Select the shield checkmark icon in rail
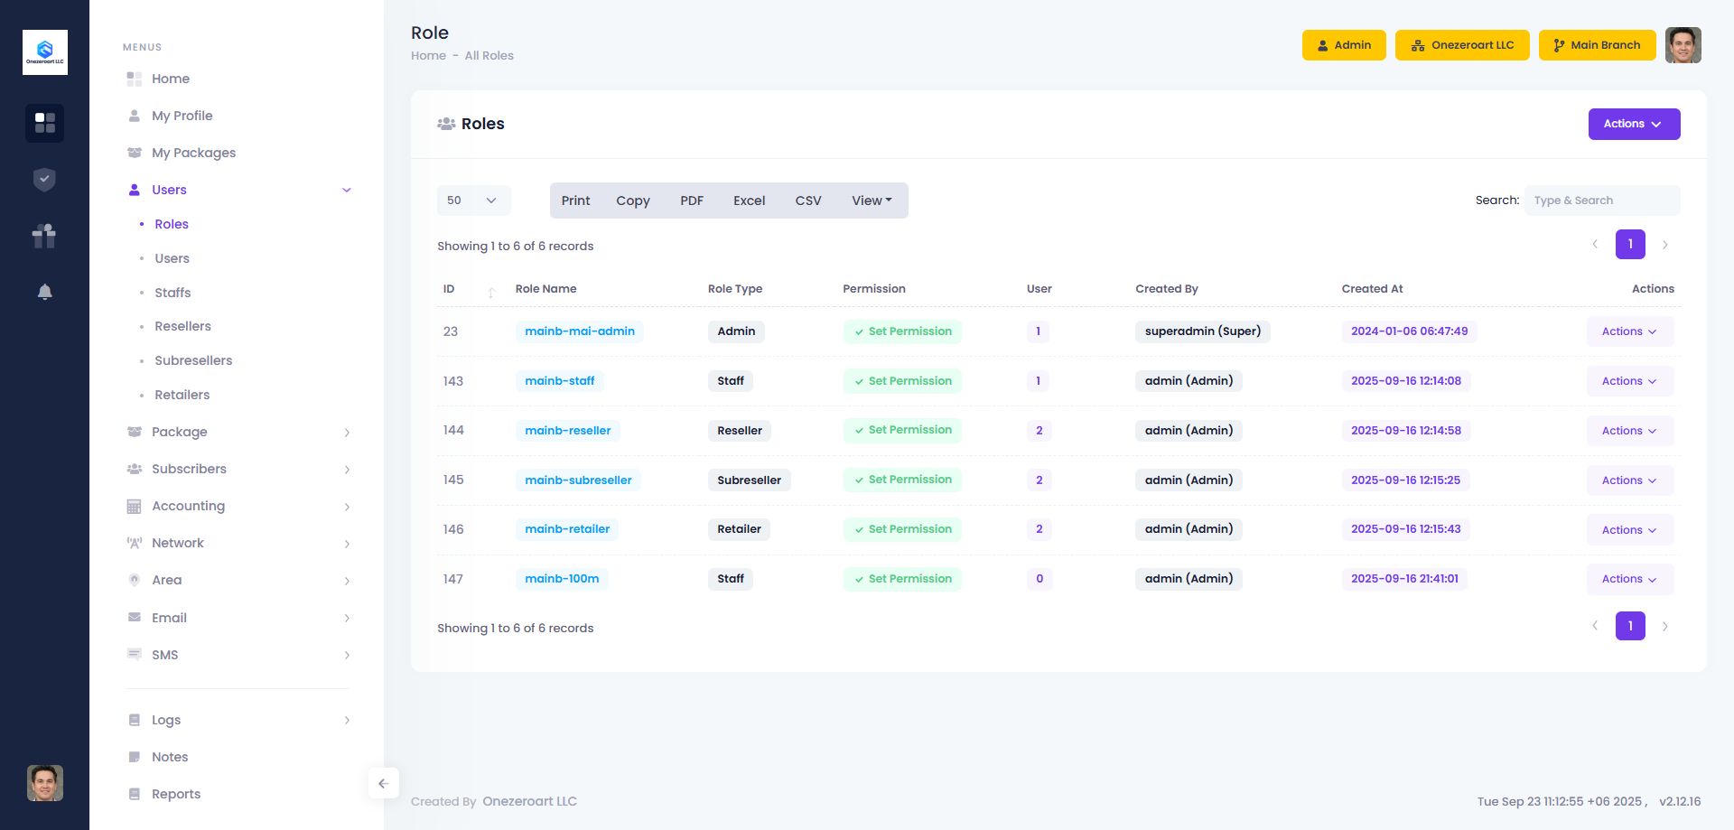 (x=44, y=180)
